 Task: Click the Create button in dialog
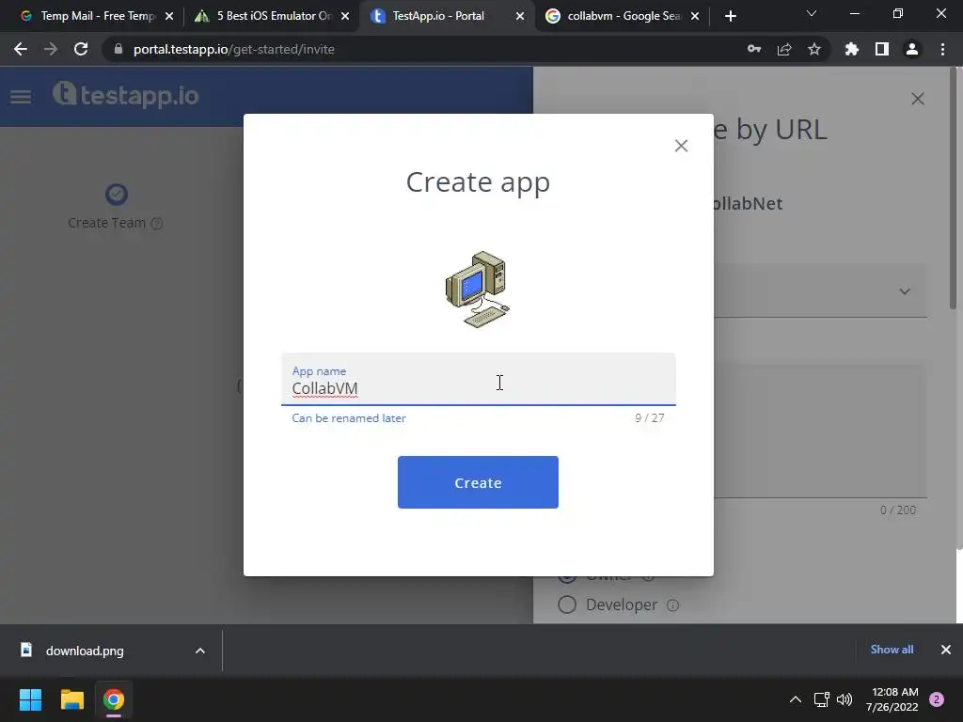click(478, 482)
